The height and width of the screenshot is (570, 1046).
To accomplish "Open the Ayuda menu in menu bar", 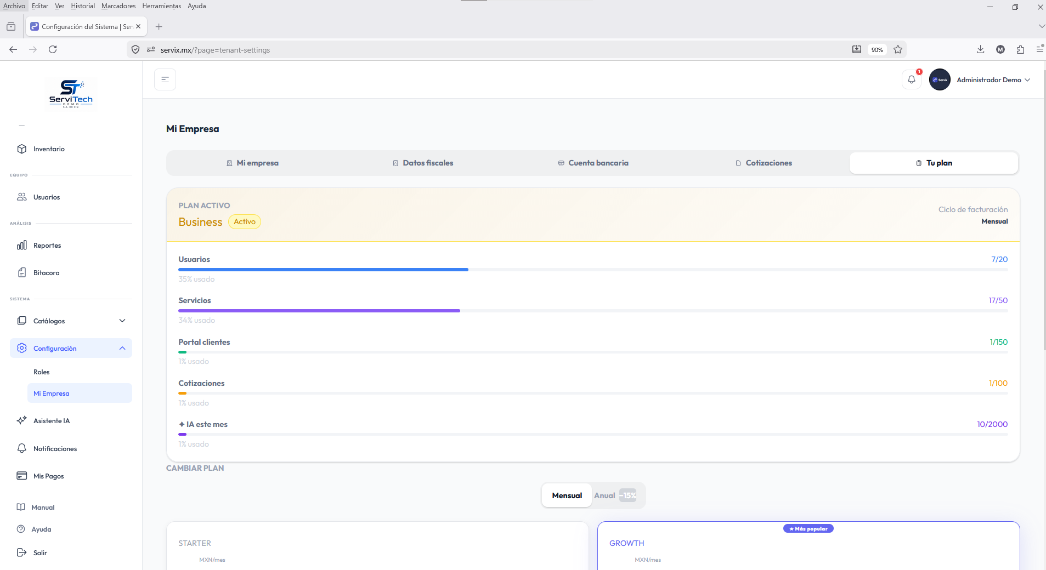I will coord(197,6).
